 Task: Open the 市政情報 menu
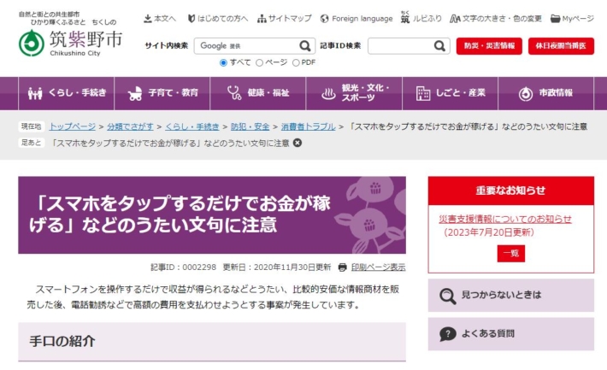[545, 93]
